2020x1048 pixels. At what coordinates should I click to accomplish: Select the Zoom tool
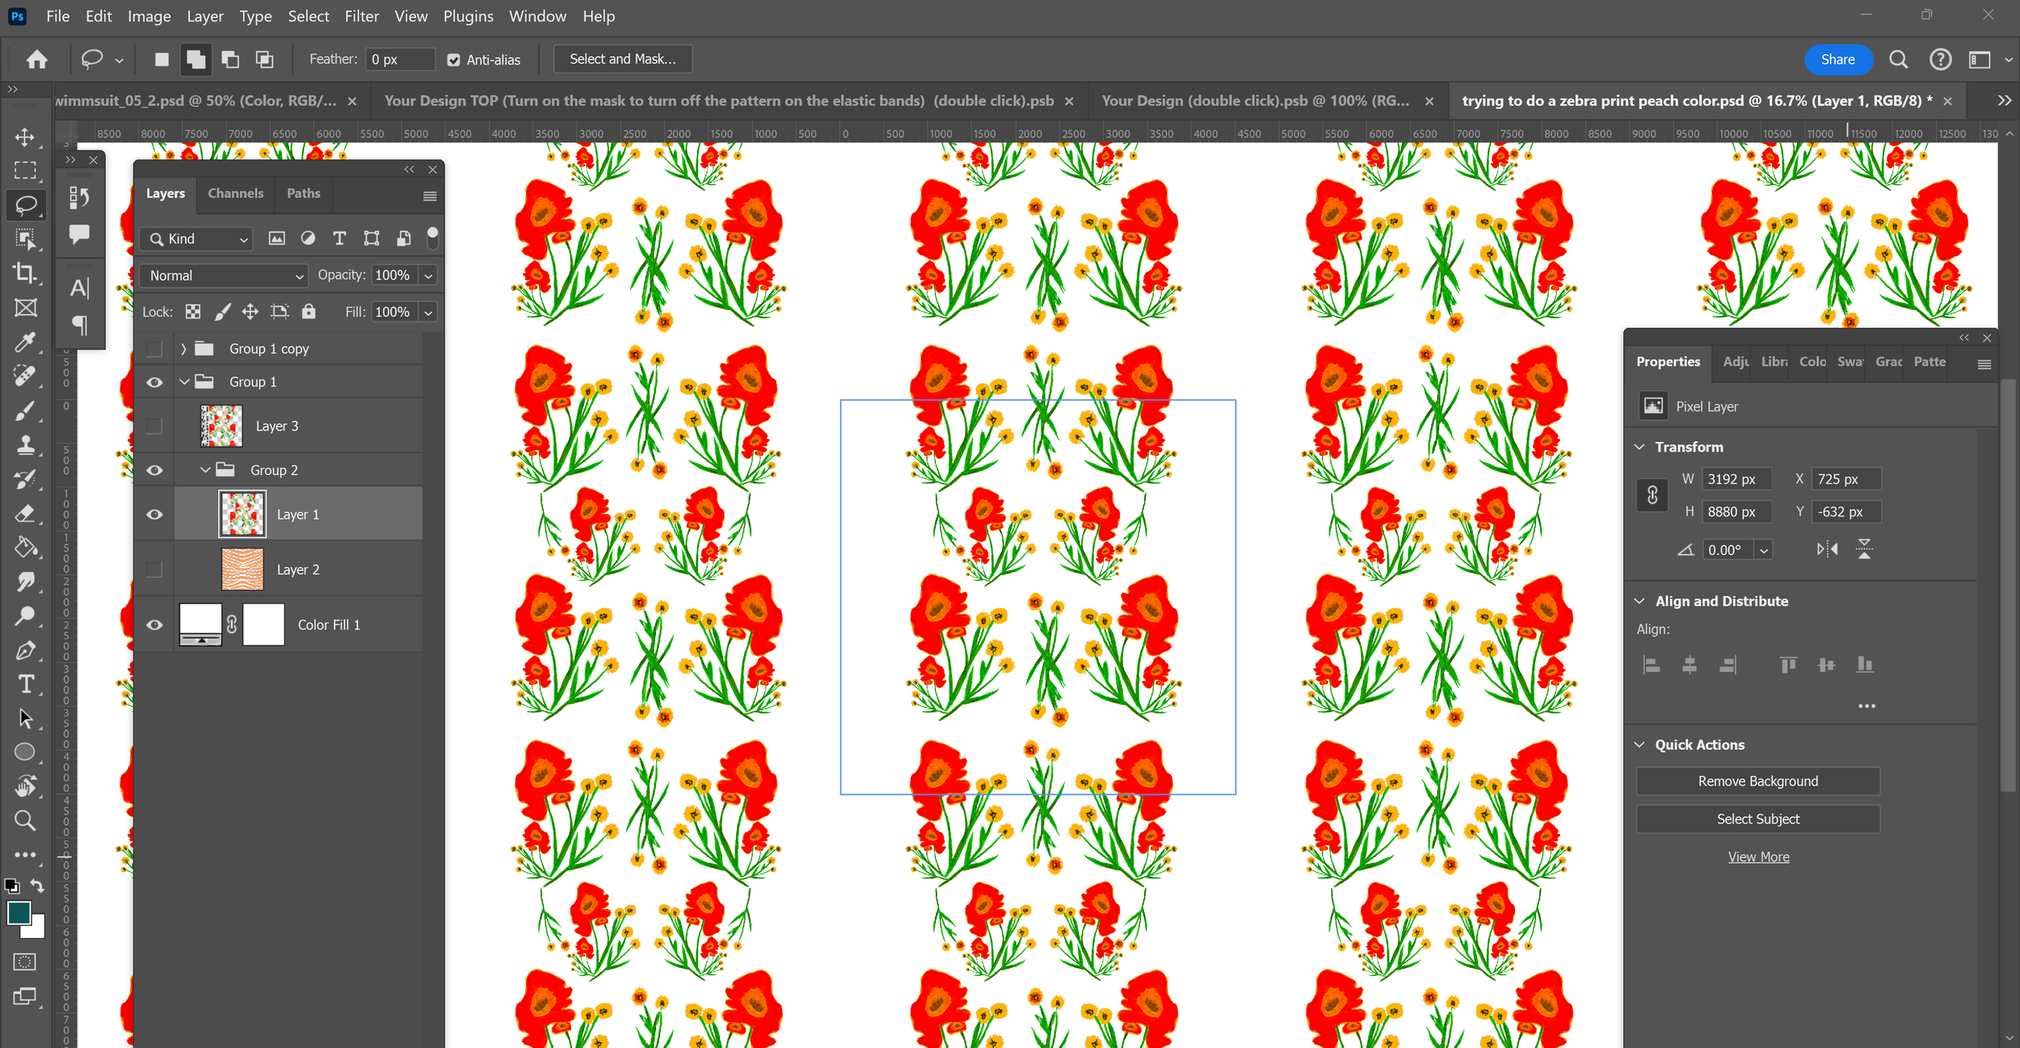coord(25,821)
